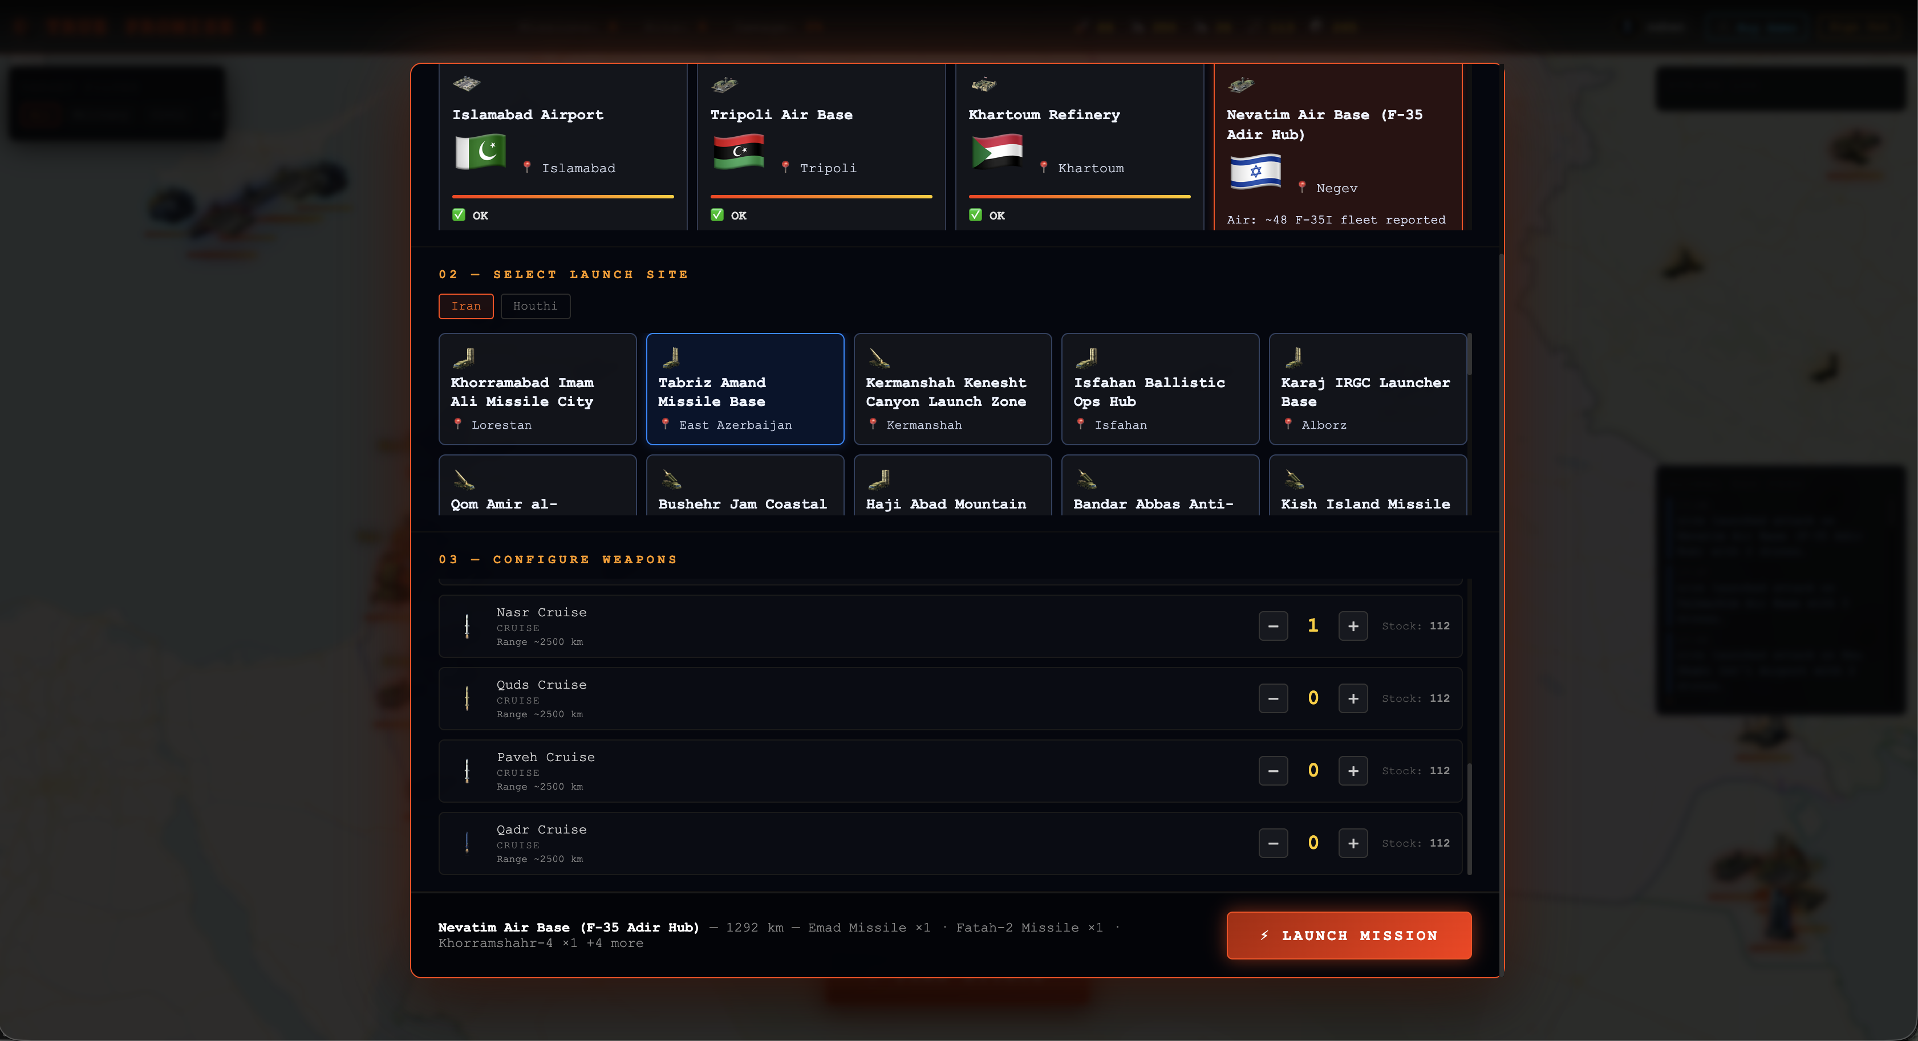
Task: Choose the Tabriz Amand Missile Base card
Action: (745, 389)
